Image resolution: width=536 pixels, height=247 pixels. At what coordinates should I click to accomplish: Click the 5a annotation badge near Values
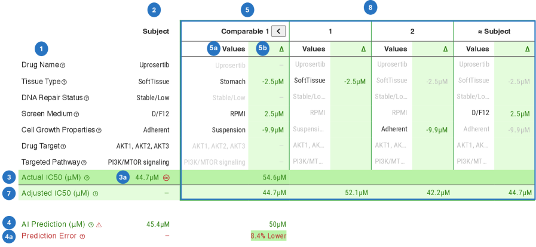[x=213, y=48]
